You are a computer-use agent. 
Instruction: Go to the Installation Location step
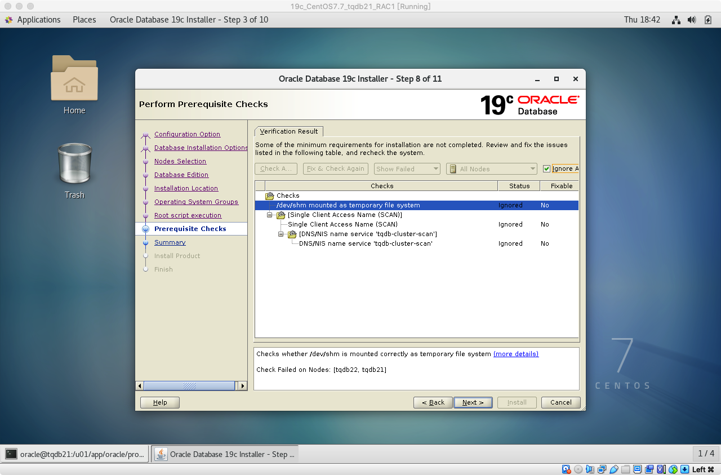[186, 188]
